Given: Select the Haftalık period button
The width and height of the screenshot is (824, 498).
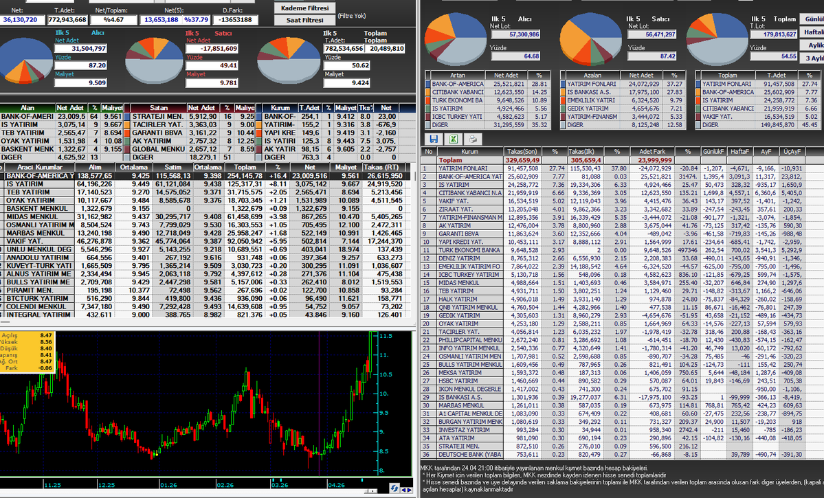Looking at the screenshot, I should 812,32.
